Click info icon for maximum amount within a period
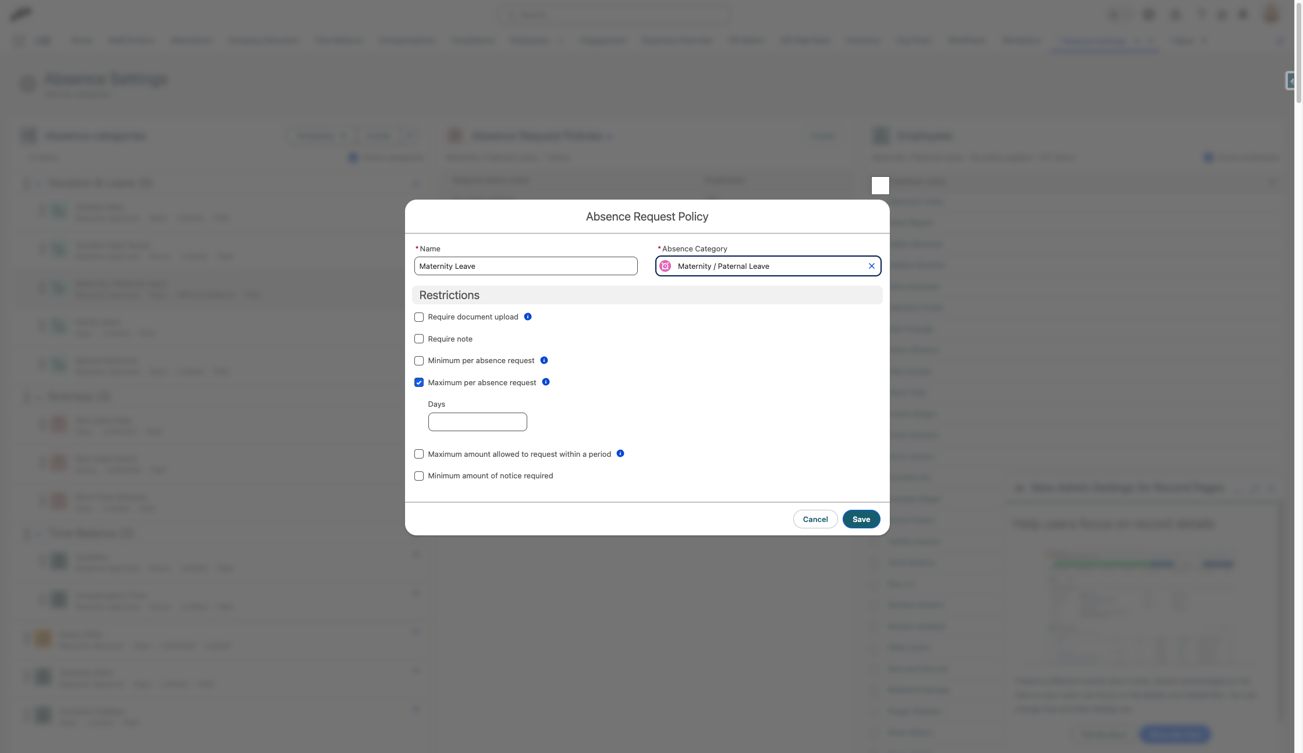This screenshot has height=753, width=1303. pos(620,453)
